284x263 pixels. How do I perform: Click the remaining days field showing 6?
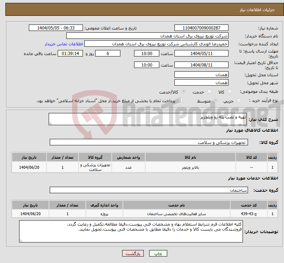(x=108, y=54)
